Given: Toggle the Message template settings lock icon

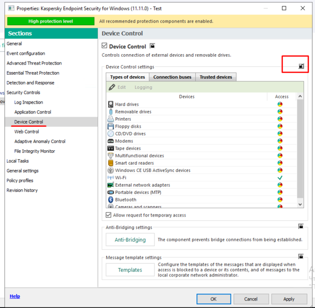Looking at the screenshot, I should [301, 256].
